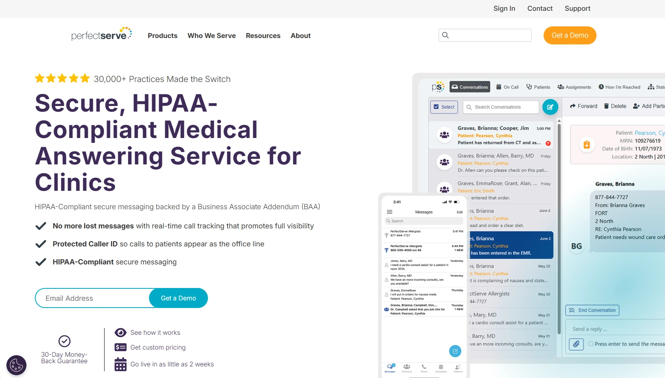This screenshot has width=665, height=378.
Task: Click the group avatar for Graves, Brianna; Cooper, Jim
Action: (445, 135)
